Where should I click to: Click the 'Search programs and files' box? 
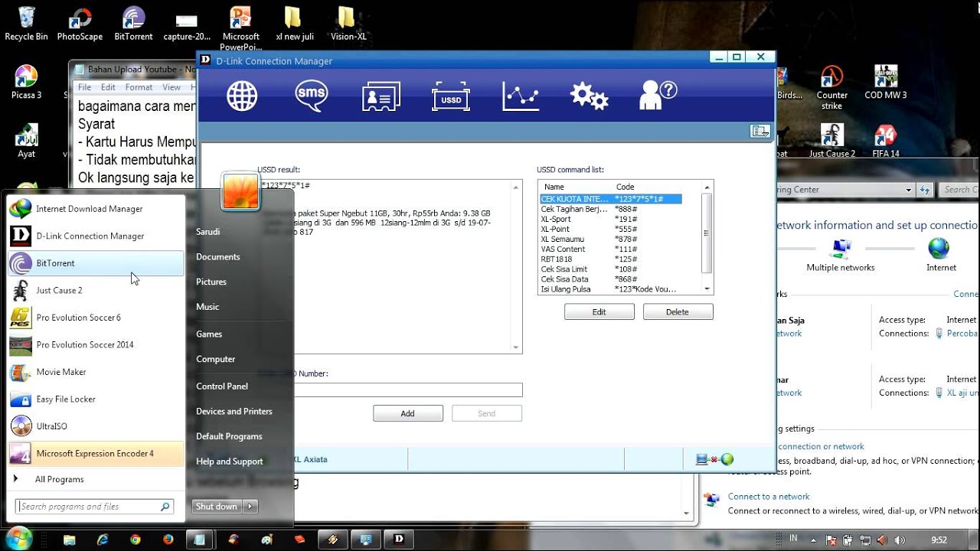(x=95, y=506)
